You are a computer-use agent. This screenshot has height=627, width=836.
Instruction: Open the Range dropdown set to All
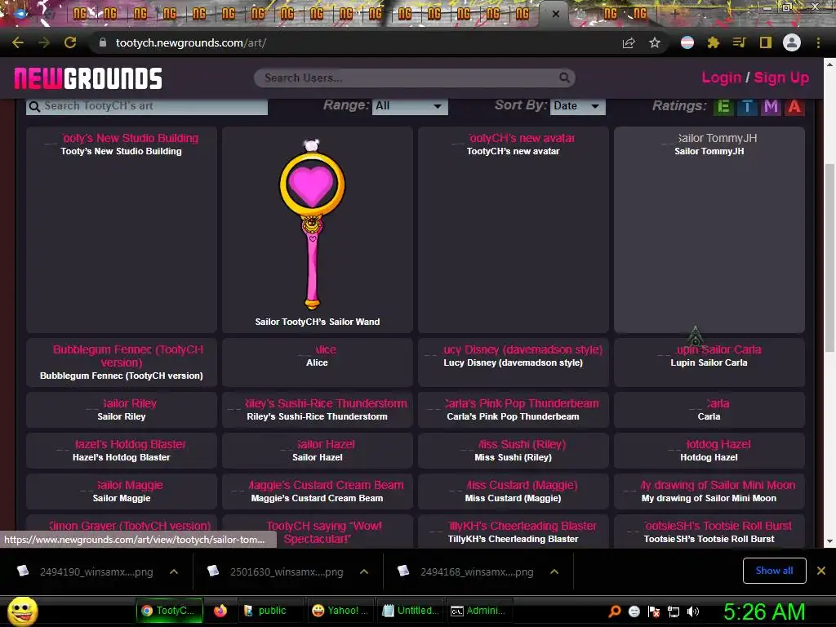tap(410, 106)
